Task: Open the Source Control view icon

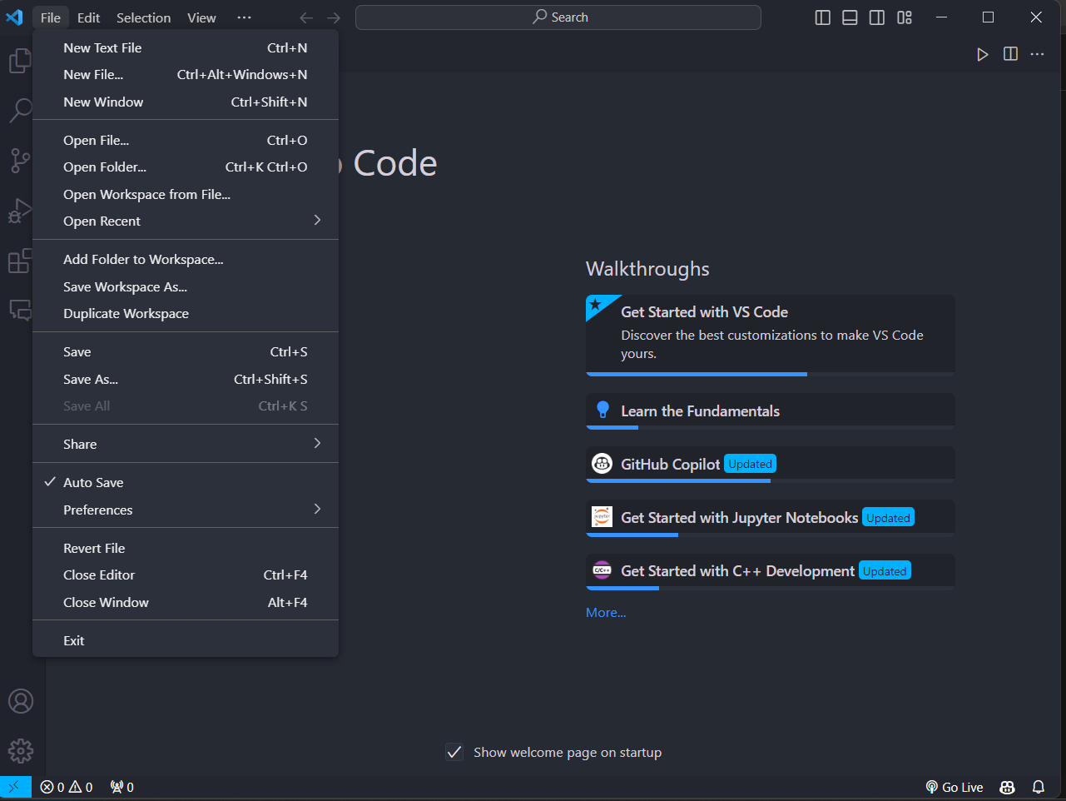Action: tap(20, 160)
